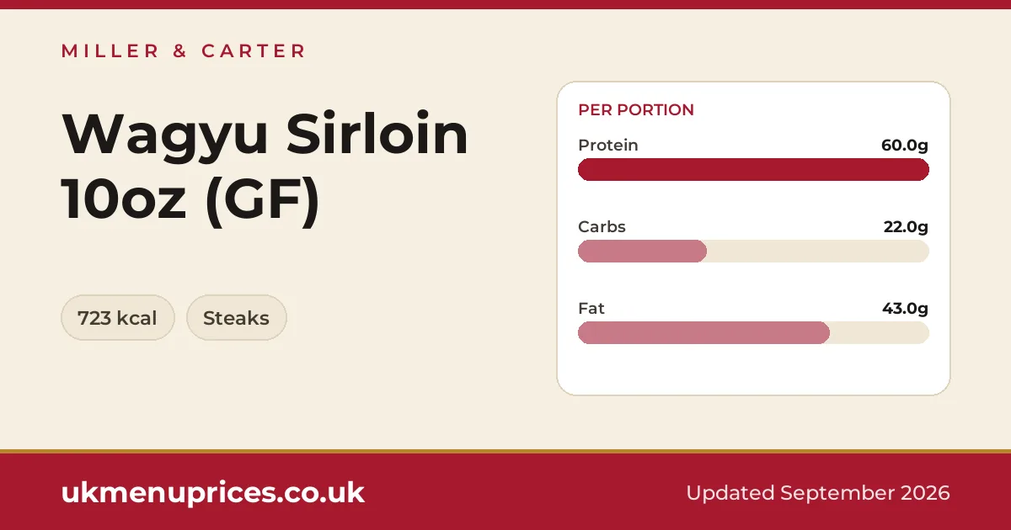
Task: Click the Per Portion heading
Action: [x=636, y=109]
